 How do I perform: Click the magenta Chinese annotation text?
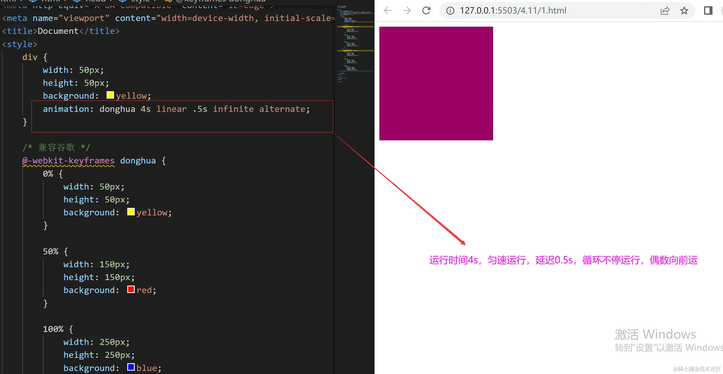point(563,260)
